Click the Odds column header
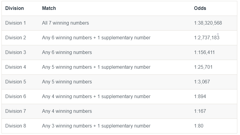The image size is (240, 135). coord(200,8)
